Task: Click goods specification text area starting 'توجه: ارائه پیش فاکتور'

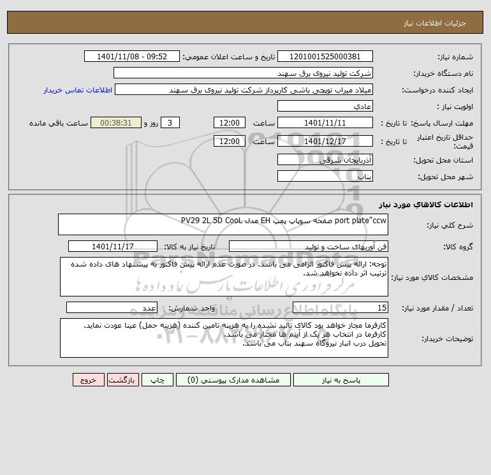Action: point(224,277)
